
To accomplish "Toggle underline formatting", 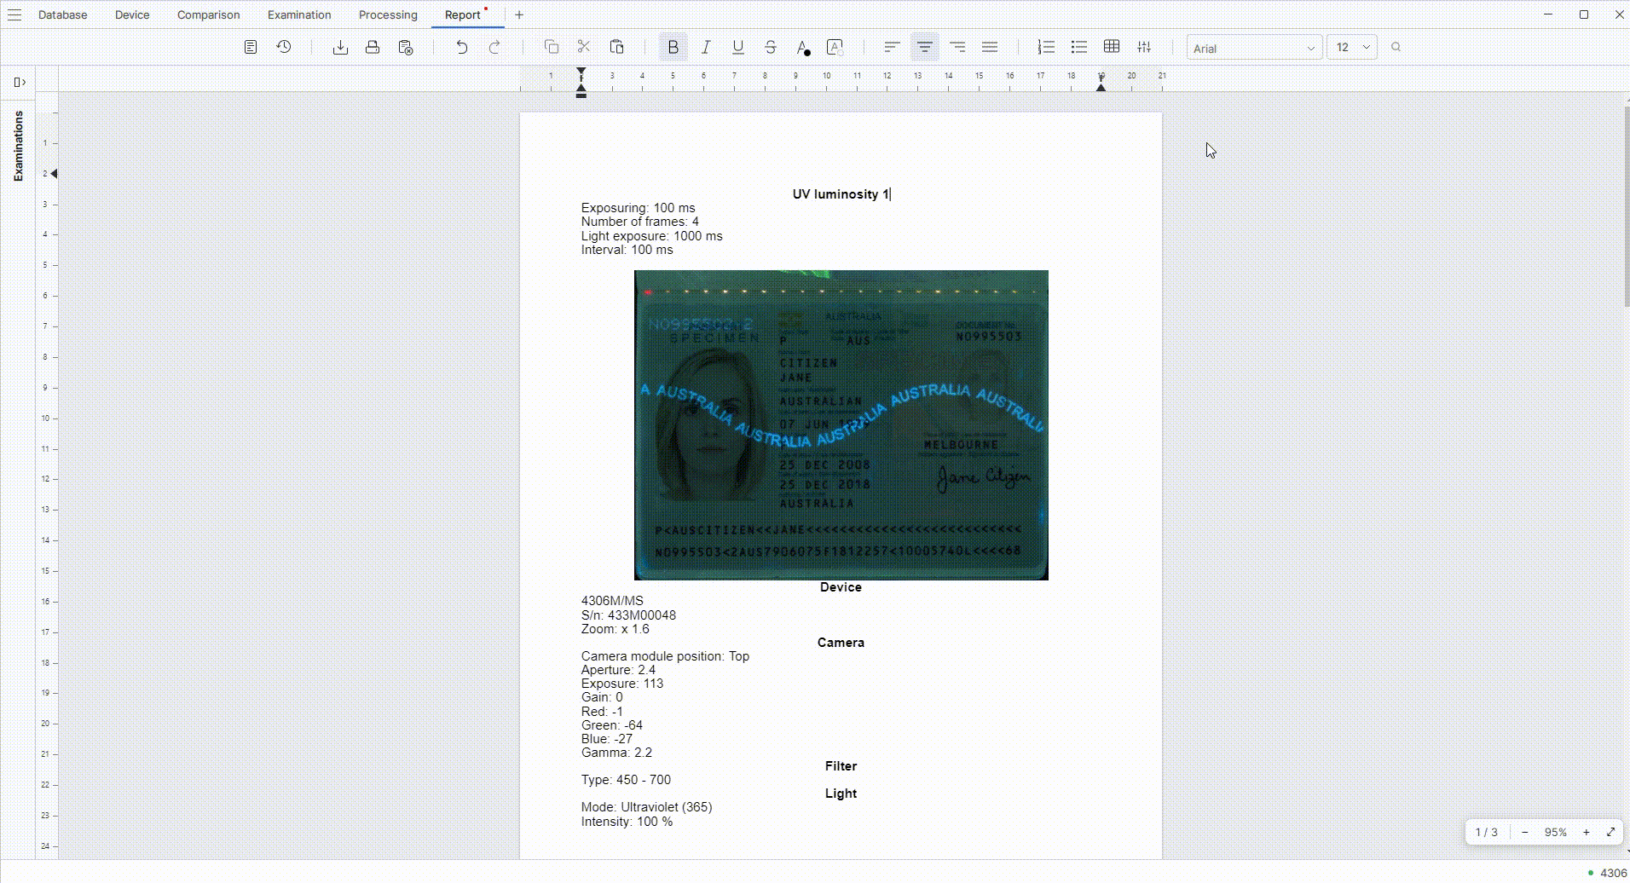I will (738, 47).
